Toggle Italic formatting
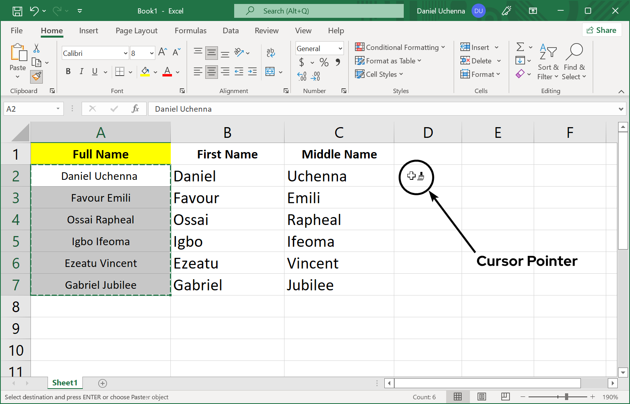The image size is (630, 404). (81, 72)
